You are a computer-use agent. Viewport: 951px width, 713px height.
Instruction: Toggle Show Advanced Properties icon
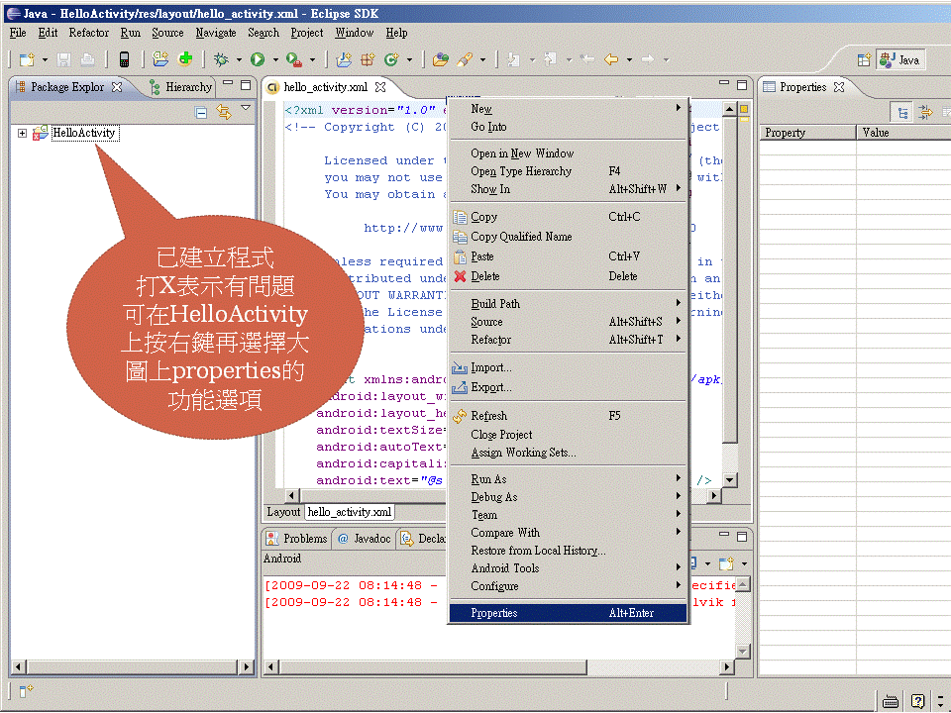pos(925,113)
